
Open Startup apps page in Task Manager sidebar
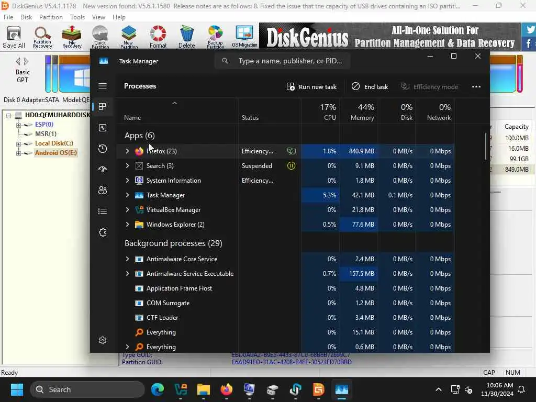(103, 170)
